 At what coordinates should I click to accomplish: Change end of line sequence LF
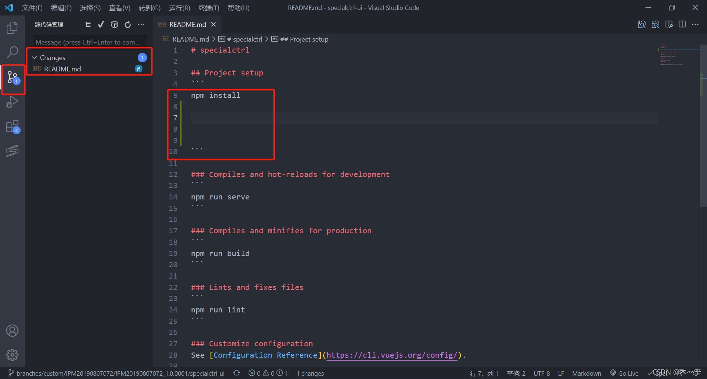click(x=561, y=373)
